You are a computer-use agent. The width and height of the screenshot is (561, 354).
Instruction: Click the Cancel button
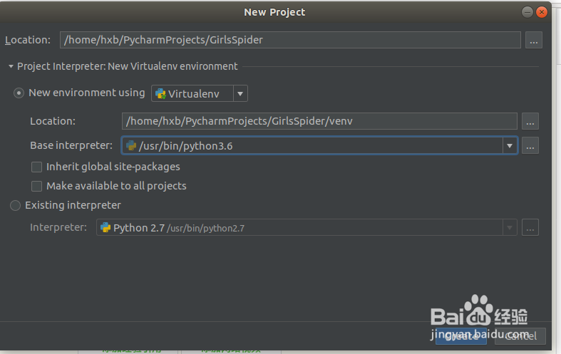[520, 336]
